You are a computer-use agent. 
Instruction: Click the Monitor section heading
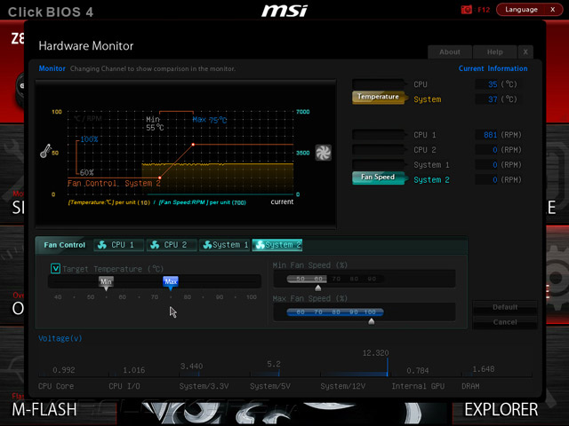coord(52,68)
